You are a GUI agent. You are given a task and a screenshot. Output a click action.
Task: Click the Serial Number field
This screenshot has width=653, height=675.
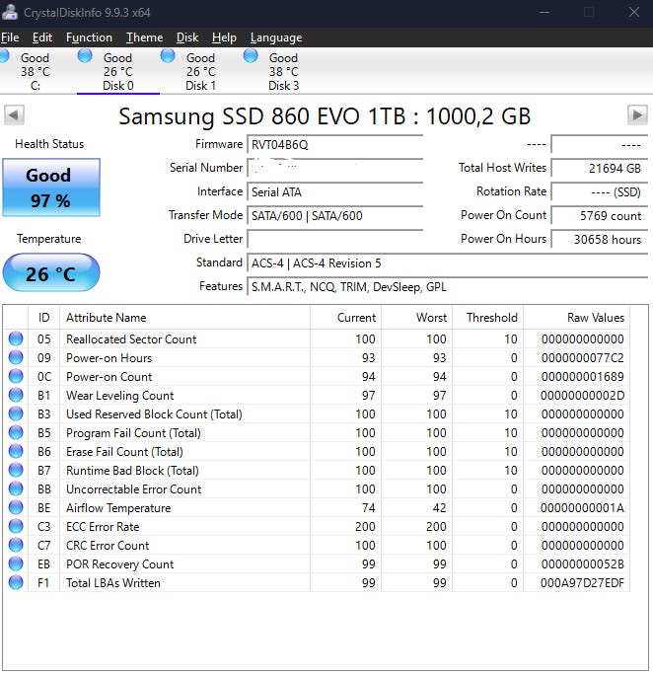(335, 168)
